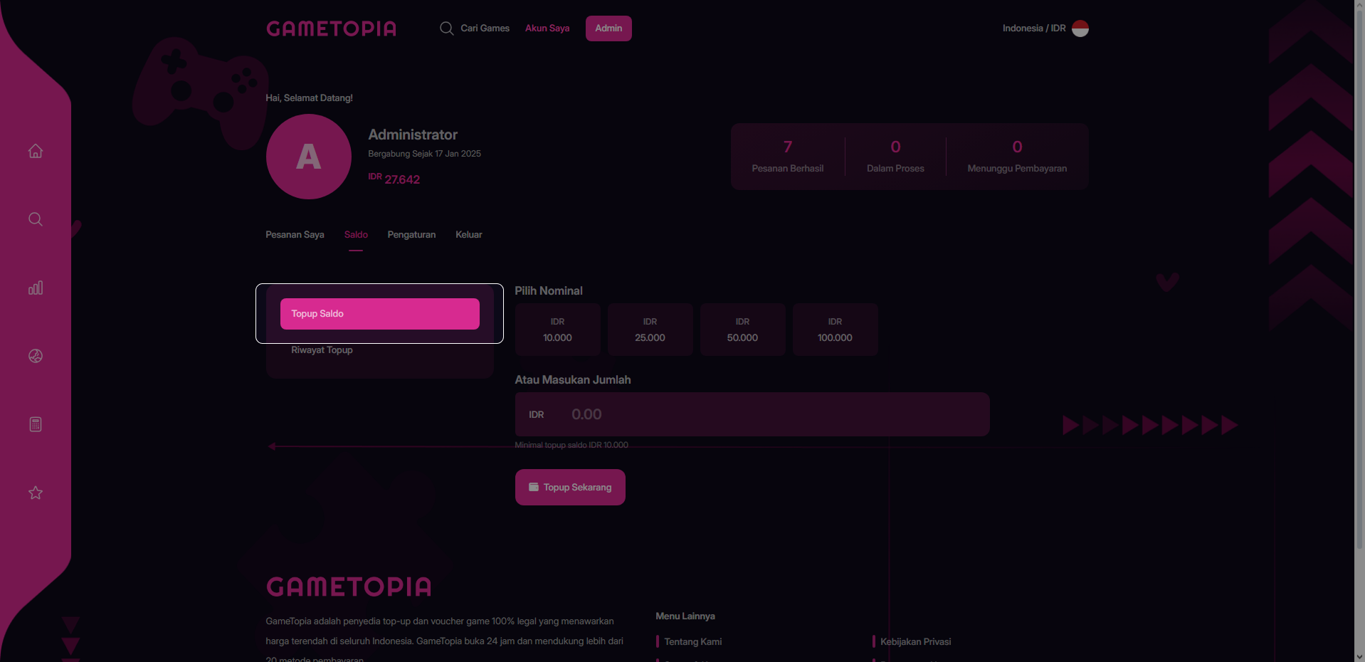Click the IDR amount input field

(x=752, y=414)
